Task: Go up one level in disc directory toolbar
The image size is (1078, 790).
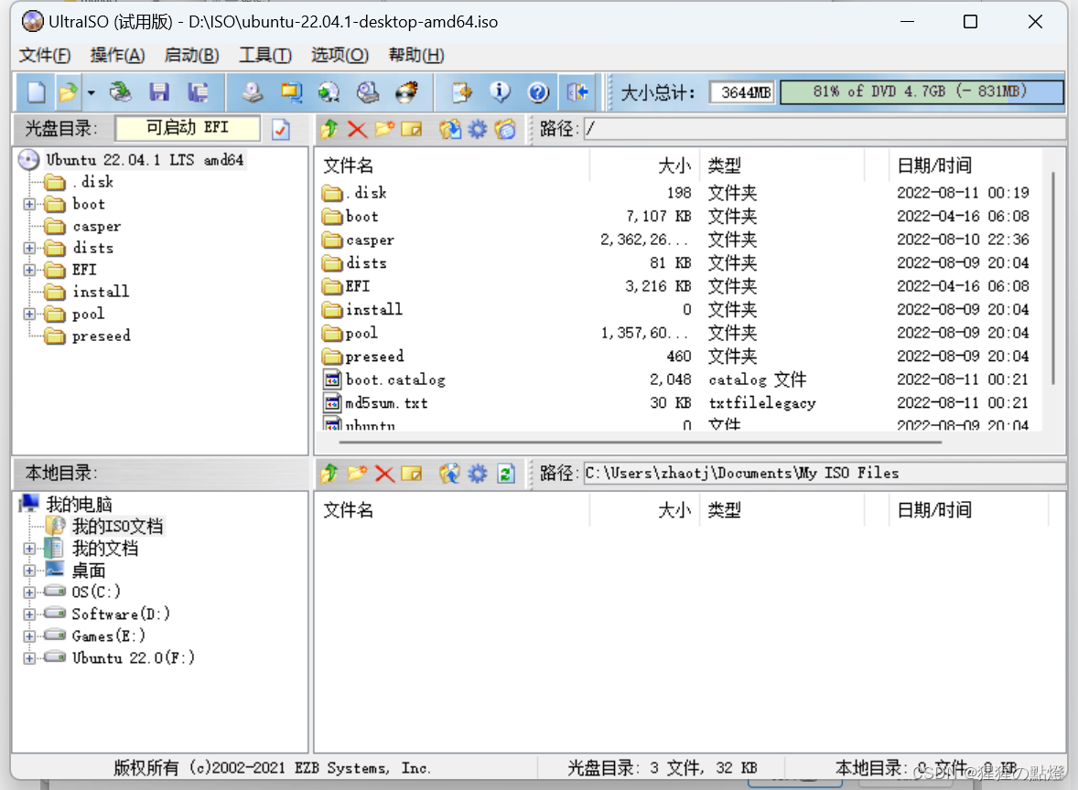Action: [x=329, y=129]
